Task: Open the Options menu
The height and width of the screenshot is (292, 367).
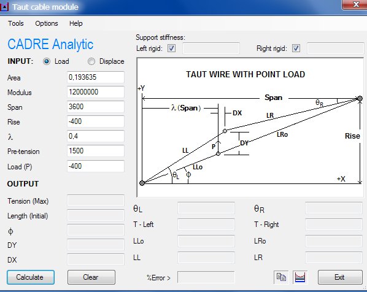Action: click(x=47, y=23)
